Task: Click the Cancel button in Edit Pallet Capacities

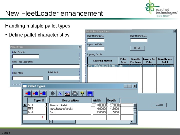Action: [x=159, y=105]
